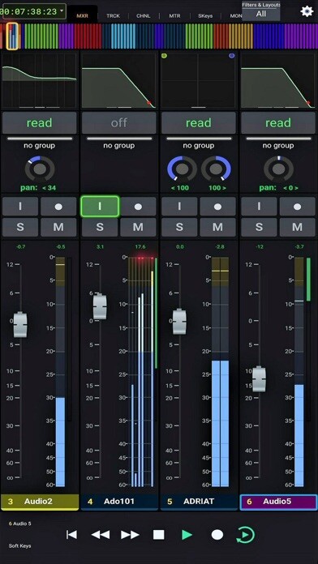Click ADRIAT left pan knob at <100

(x=182, y=169)
